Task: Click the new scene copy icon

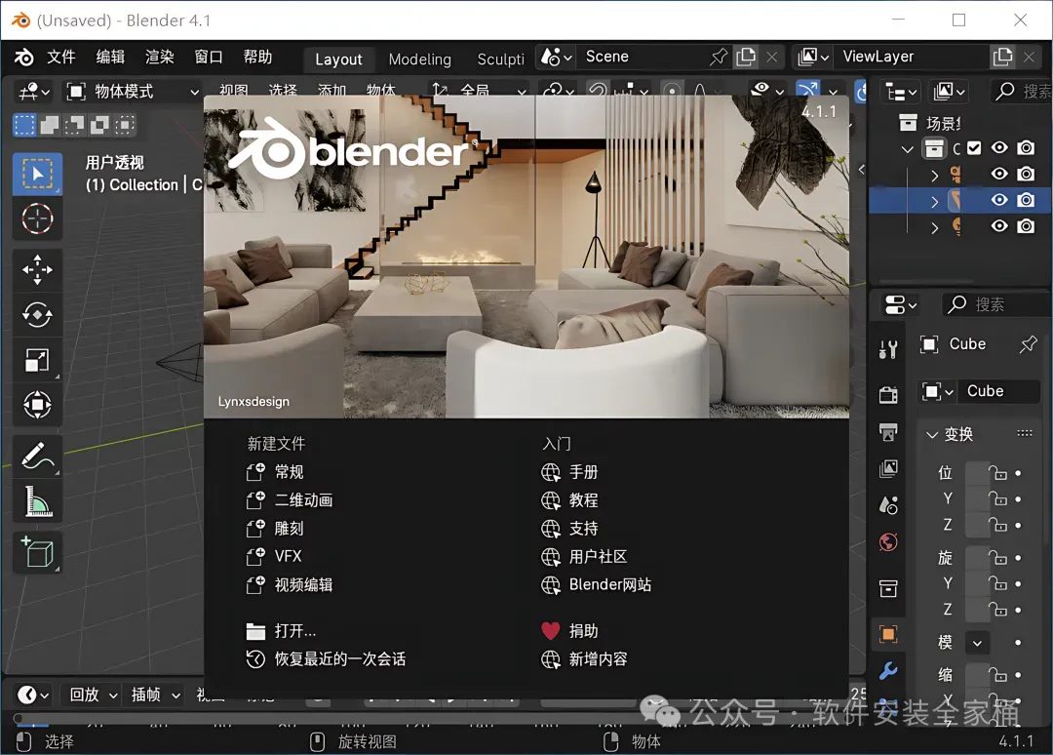Action: tap(746, 58)
